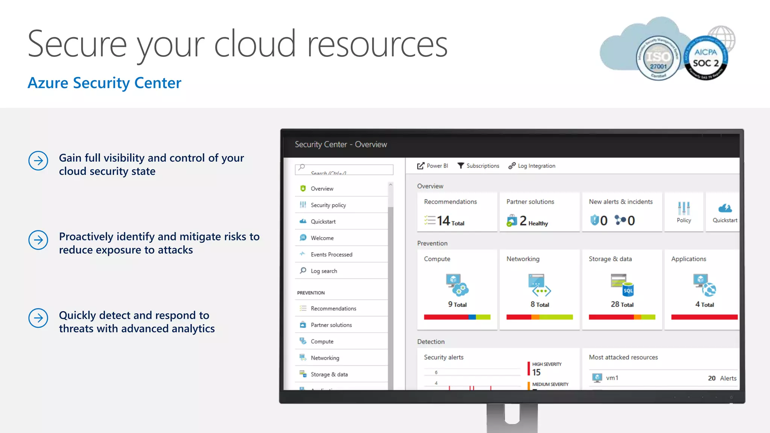770x433 pixels.
Task: Click the Quickstart cloud icon in sidebar
Action: point(303,221)
